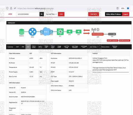Open the Panduan Solusi tab
133x115 pixels.
pos(115,47)
